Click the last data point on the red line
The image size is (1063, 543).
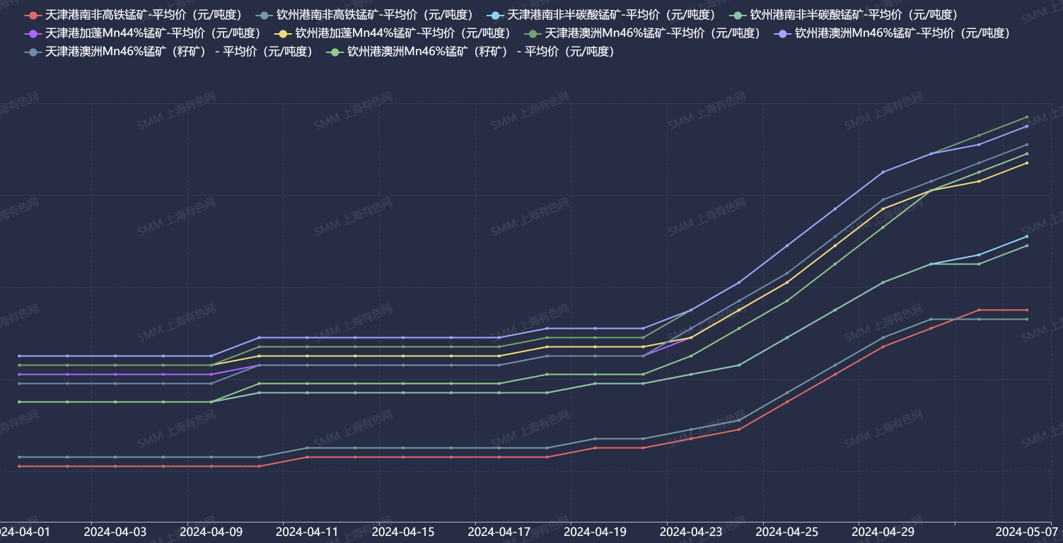(1026, 310)
